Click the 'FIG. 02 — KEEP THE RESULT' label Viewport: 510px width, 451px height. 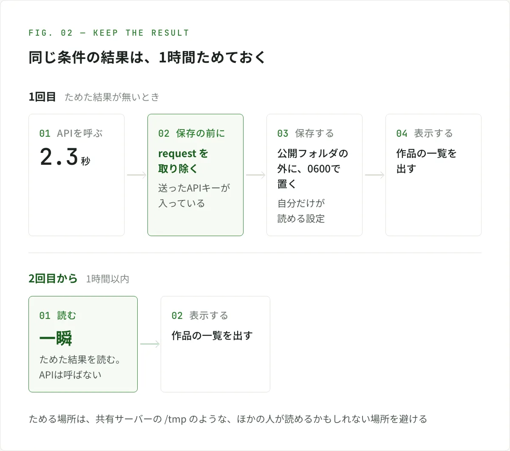pos(109,33)
